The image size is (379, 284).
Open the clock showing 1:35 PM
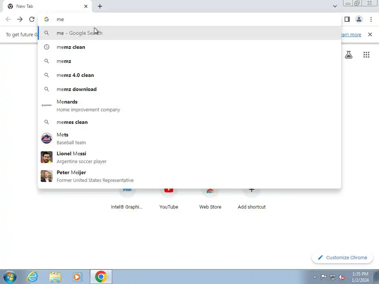pos(360,277)
